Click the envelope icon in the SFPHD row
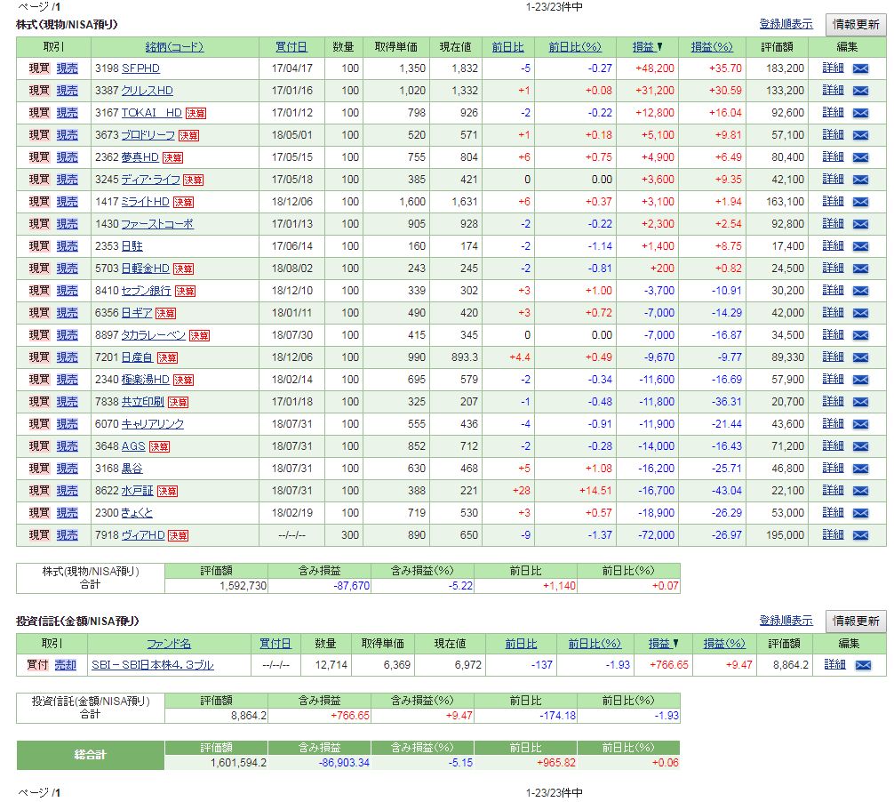 pyautogui.click(x=860, y=68)
